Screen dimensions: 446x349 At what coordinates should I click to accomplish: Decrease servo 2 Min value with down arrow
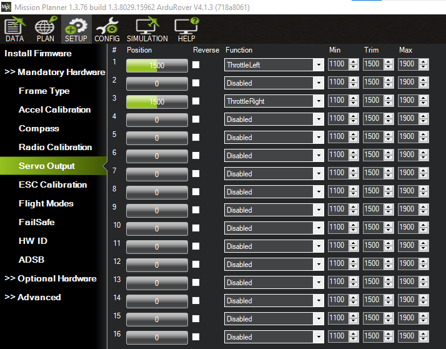point(354,86)
